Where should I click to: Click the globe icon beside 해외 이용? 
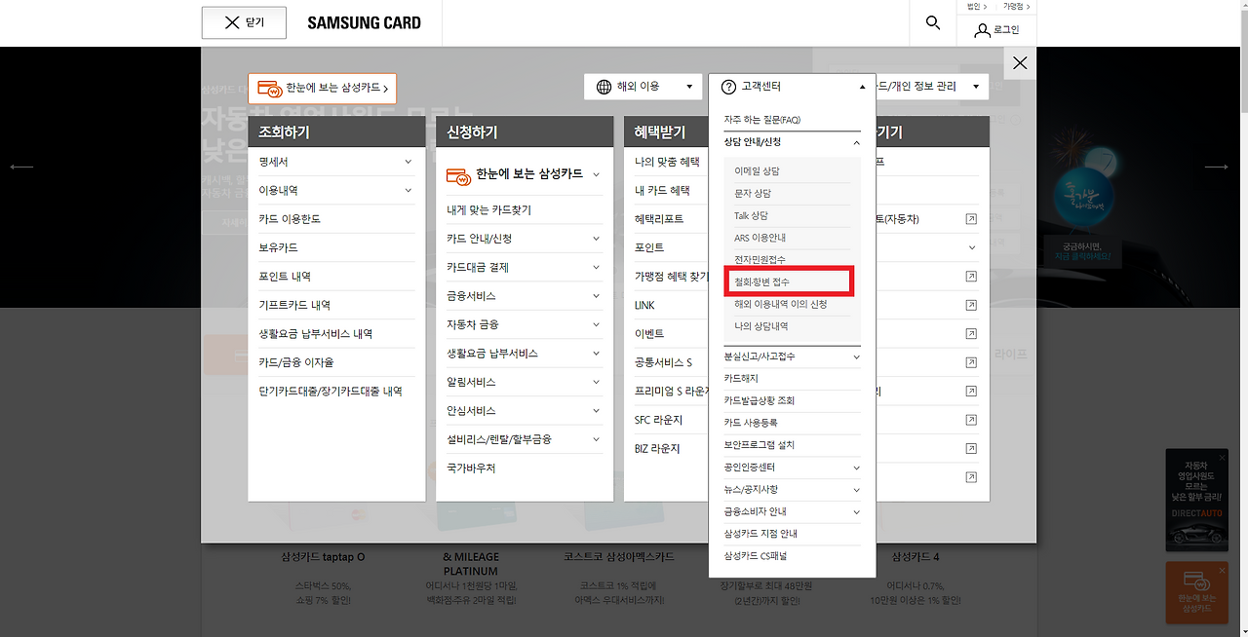[606, 86]
